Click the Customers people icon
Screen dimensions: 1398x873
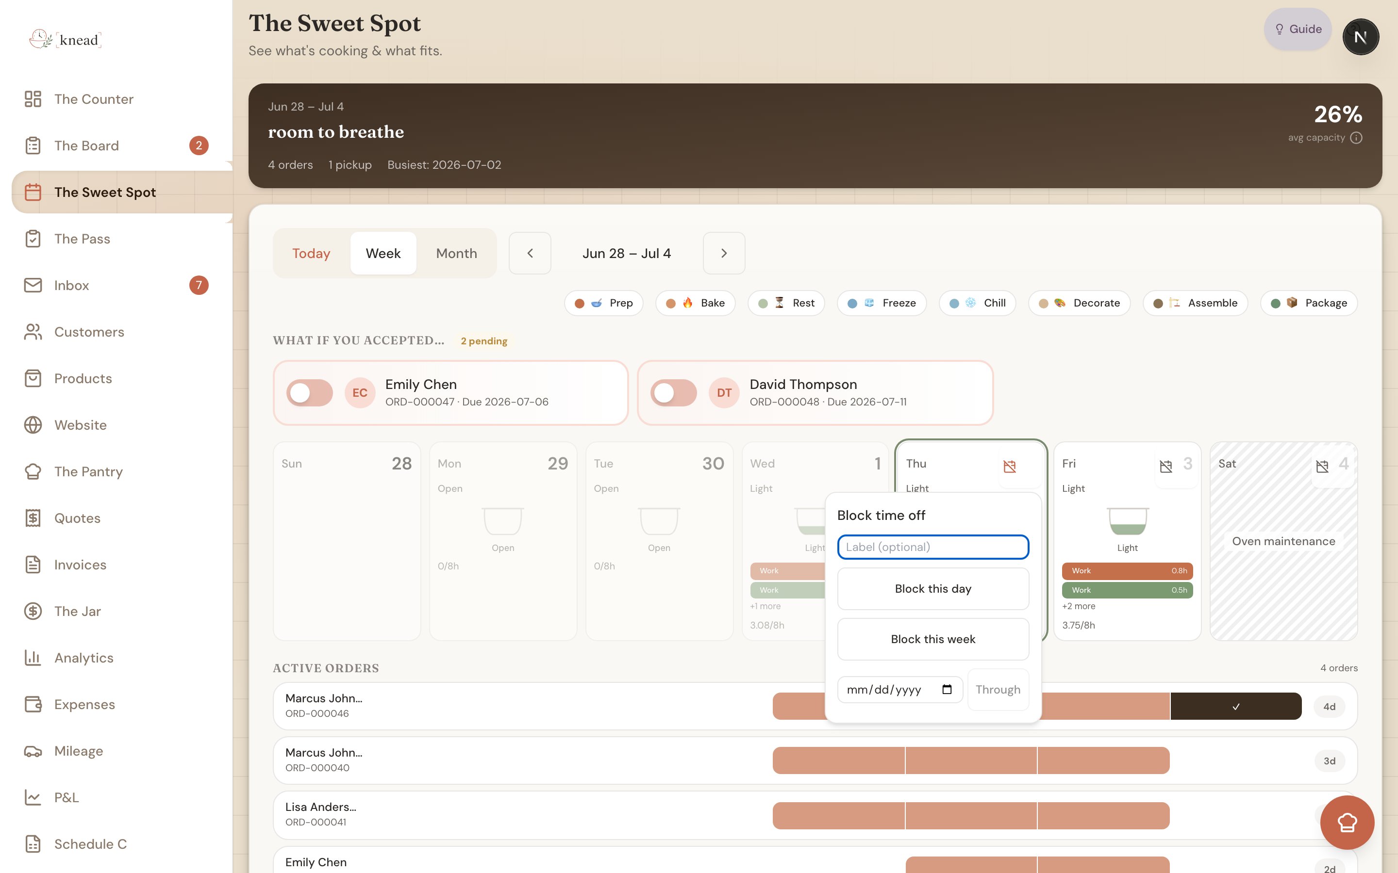(x=33, y=332)
